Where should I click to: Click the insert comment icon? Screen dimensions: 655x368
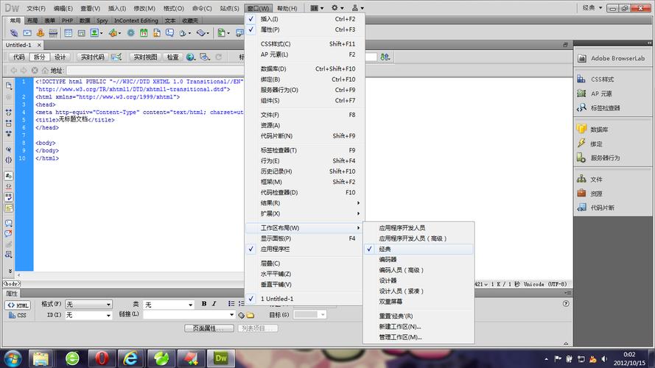(x=169, y=33)
